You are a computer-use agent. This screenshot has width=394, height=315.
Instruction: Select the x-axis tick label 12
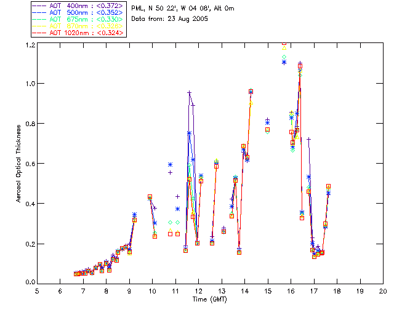(x=198, y=291)
